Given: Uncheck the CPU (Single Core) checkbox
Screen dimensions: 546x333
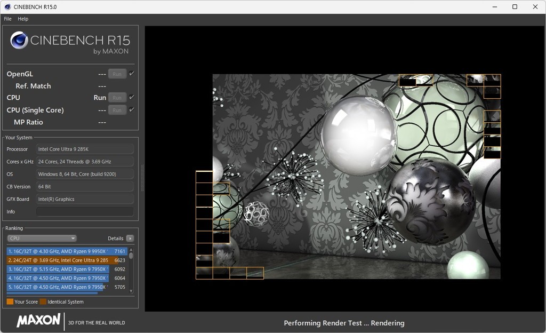Looking at the screenshot, I should pyautogui.click(x=132, y=109).
